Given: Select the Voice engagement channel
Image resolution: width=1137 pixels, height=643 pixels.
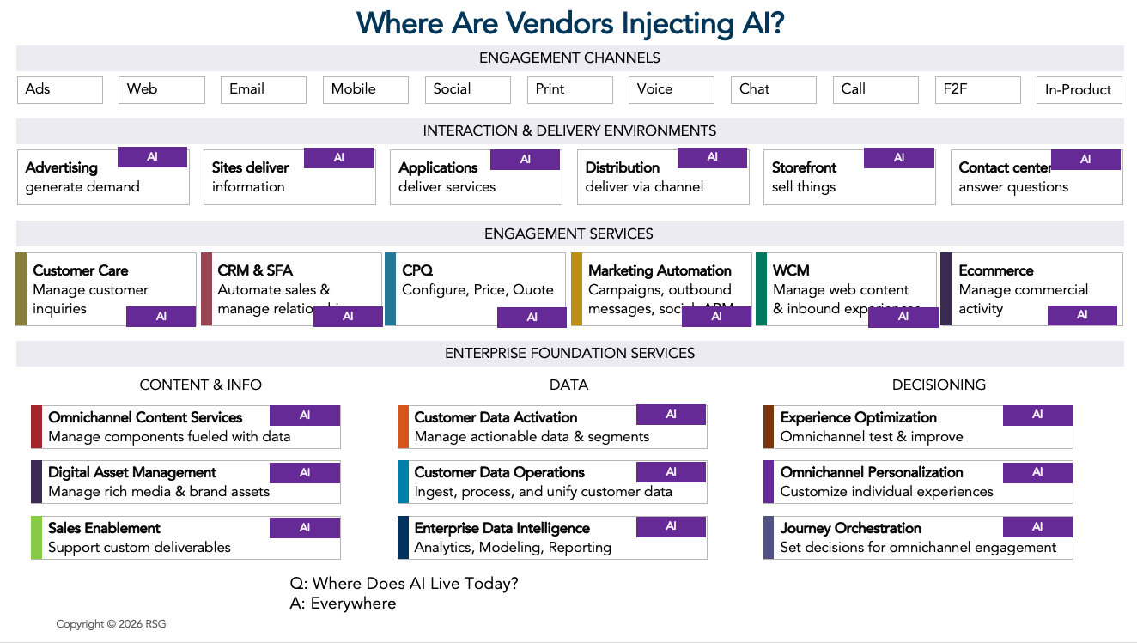Looking at the screenshot, I should click(x=672, y=90).
